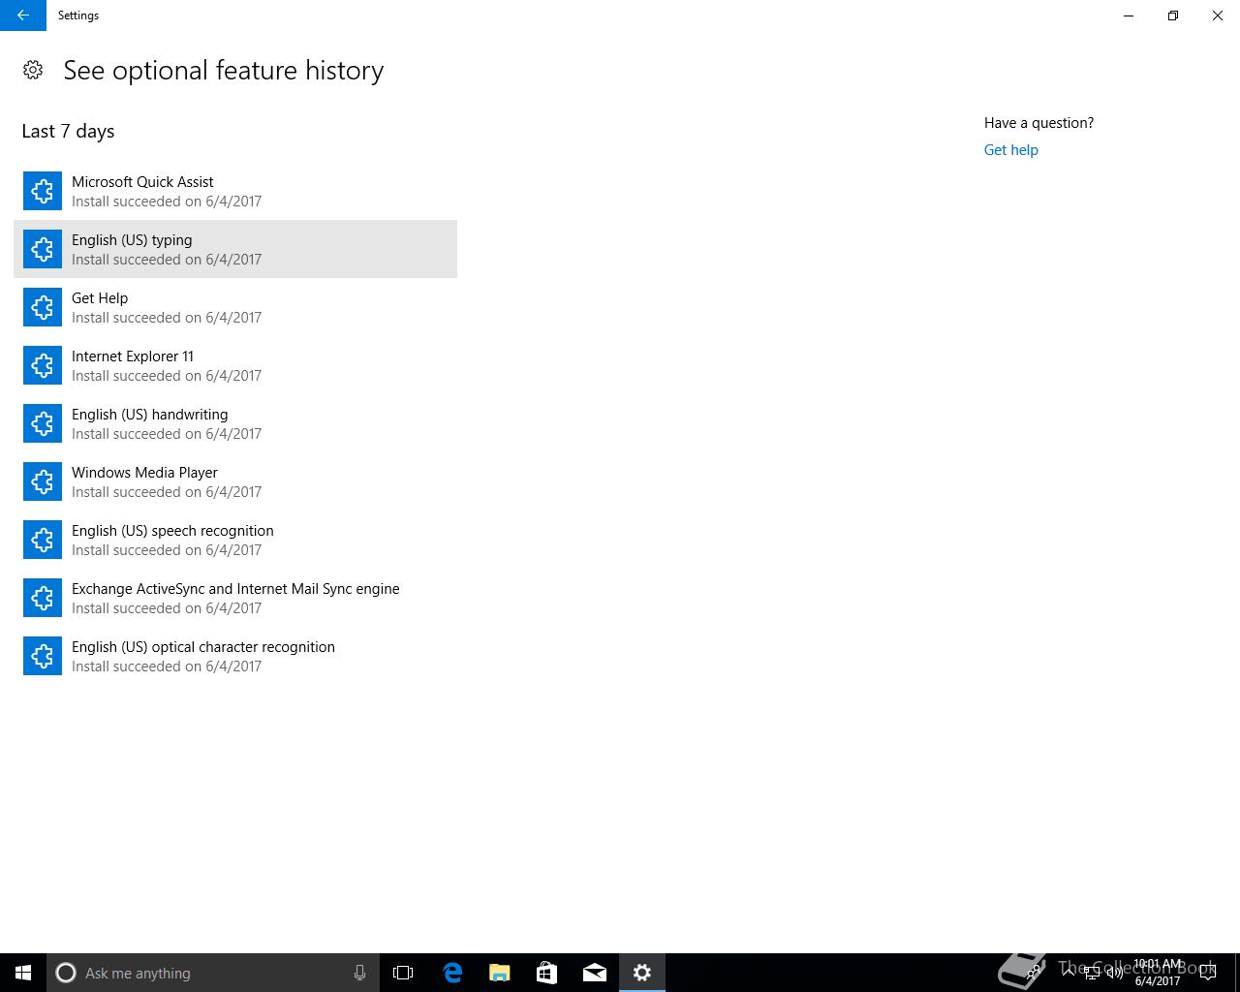Open the Mail app from the taskbar
The image size is (1240, 992).
click(595, 973)
